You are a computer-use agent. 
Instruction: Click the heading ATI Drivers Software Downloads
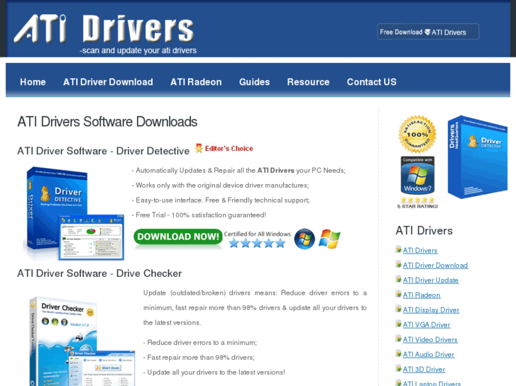point(107,122)
